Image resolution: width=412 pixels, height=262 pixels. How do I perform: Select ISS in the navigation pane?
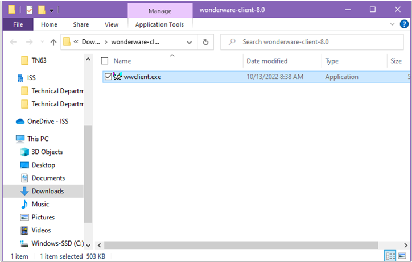click(x=31, y=78)
